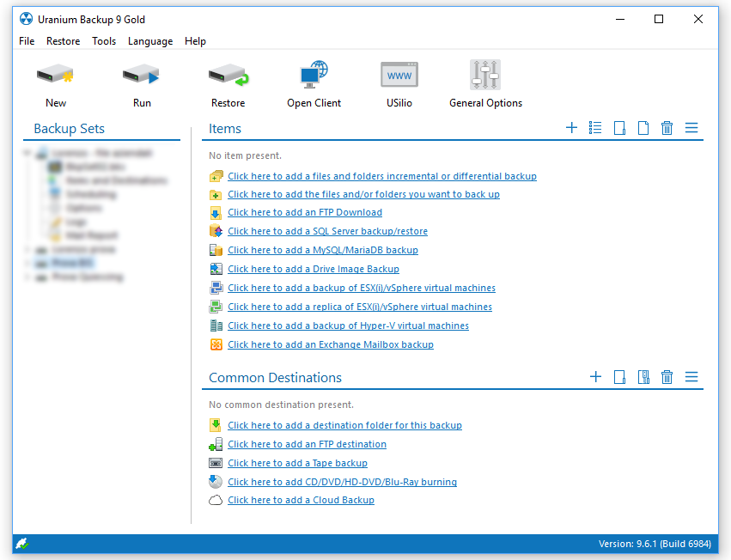Click the Restore toolbar button with green arrow
Image resolution: width=731 pixels, height=560 pixels.
(x=228, y=84)
